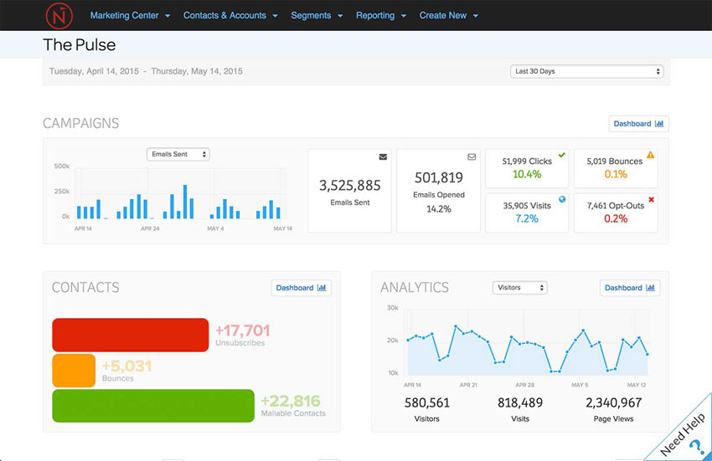Click the orange warning icon on Bounces card
Image resolution: width=712 pixels, height=461 pixels.
pyautogui.click(x=651, y=155)
